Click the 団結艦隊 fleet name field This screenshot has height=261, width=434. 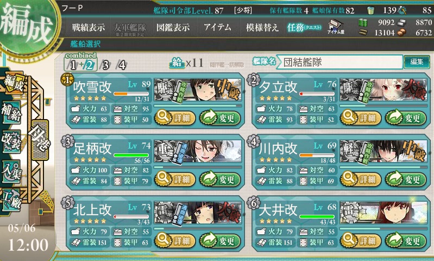click(339, 62)
